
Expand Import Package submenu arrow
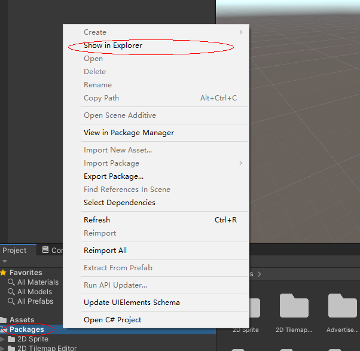pyautogui.click(x=240, y=163)
